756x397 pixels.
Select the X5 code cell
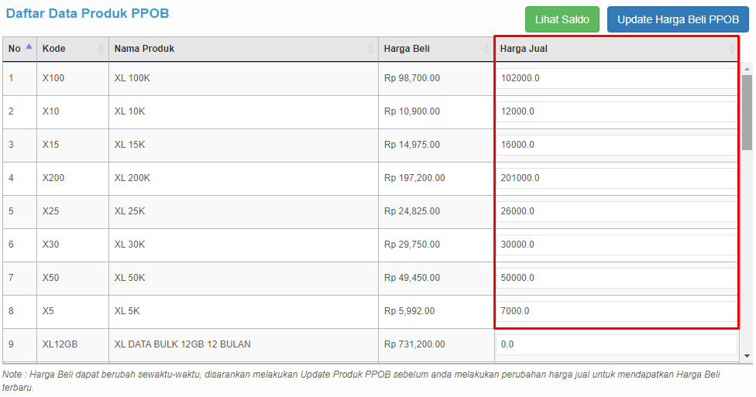click(x=73, y=311)
